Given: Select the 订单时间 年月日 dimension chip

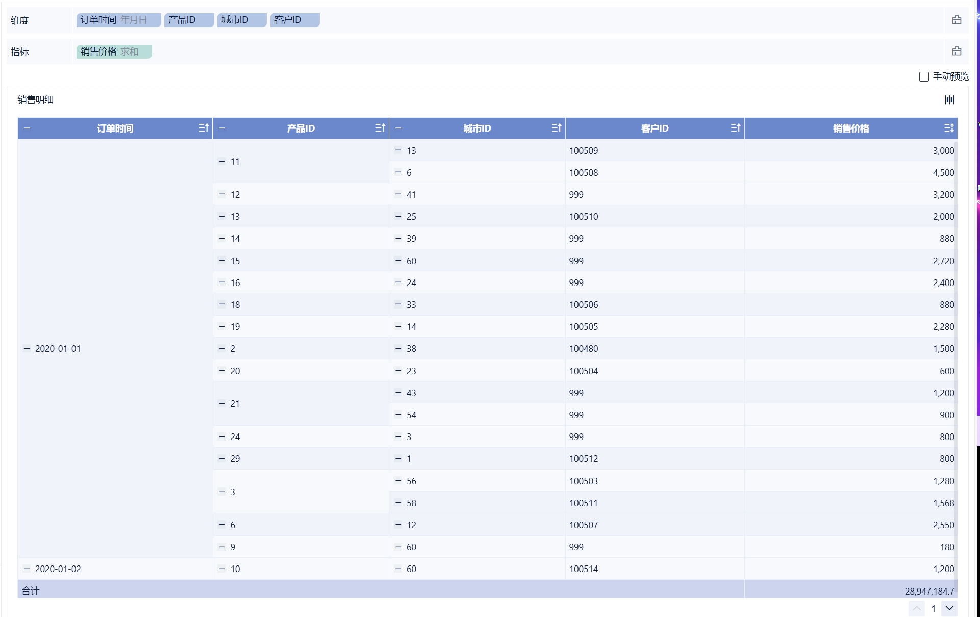Looking at the screenshot, I should (x=118, y=20).
